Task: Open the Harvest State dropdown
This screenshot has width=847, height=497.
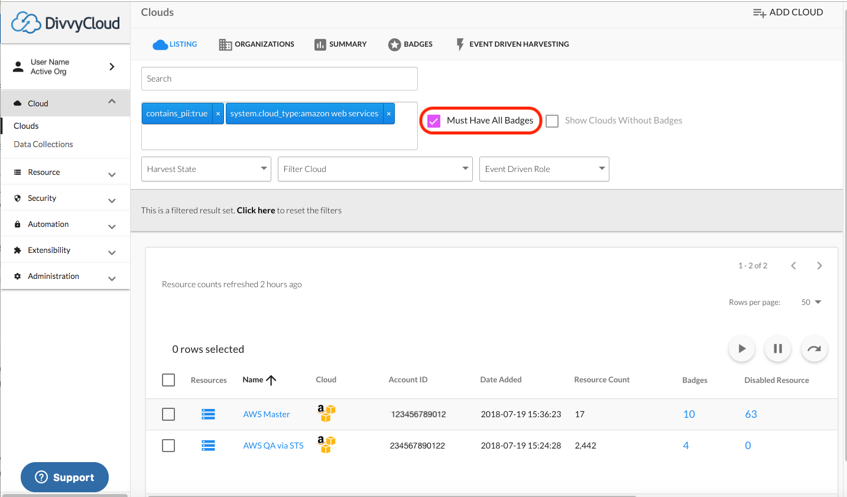Action: (x=206, y=169)
